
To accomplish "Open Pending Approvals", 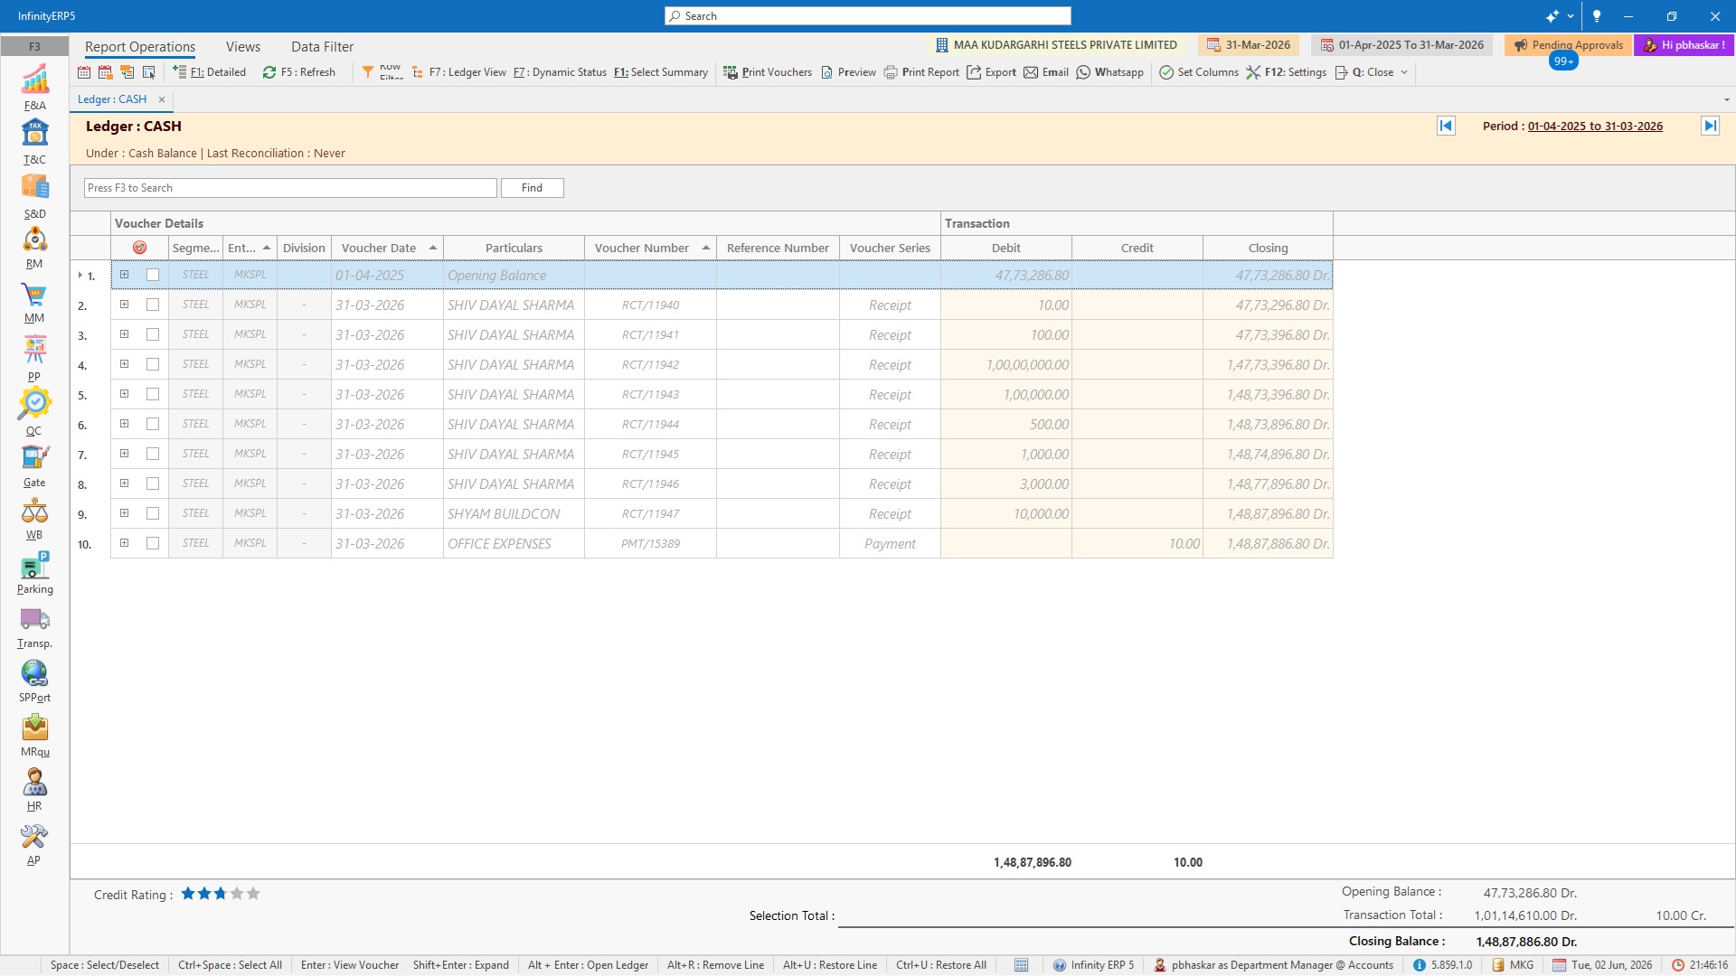I will click(1568, 45).
